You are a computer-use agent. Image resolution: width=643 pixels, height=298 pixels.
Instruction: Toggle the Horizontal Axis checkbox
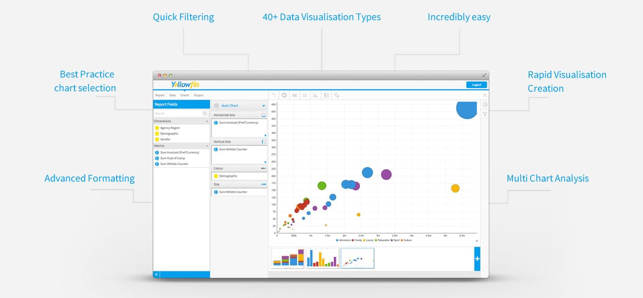point(264,115)
